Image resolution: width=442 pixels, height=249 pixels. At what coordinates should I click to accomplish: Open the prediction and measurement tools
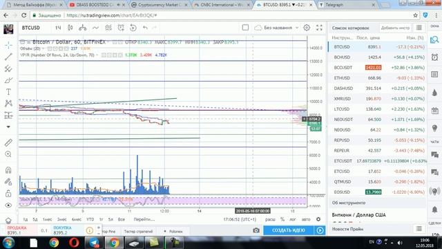[x=8, y=116]
